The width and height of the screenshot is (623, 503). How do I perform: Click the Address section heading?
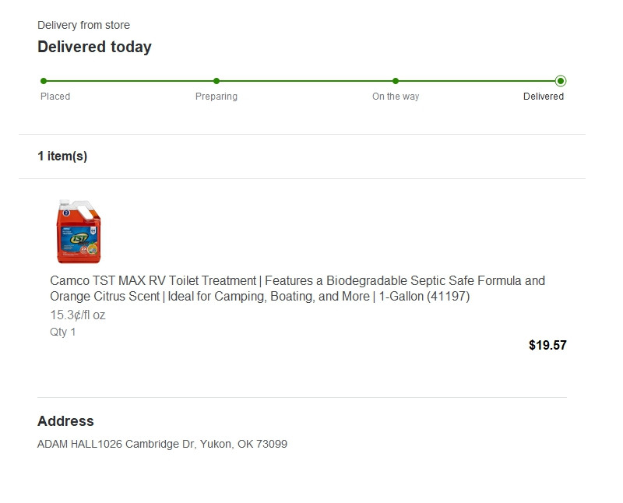[65, 421]
